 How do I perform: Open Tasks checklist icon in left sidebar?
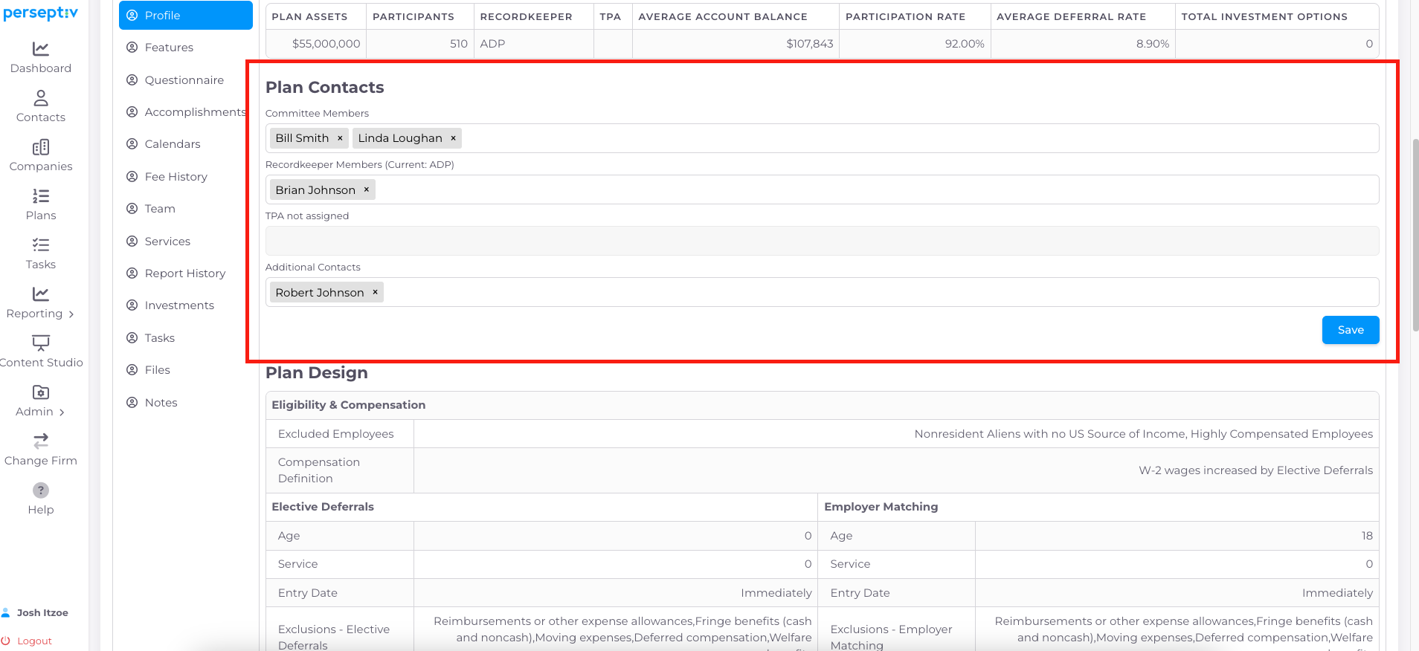pos(41,245)
